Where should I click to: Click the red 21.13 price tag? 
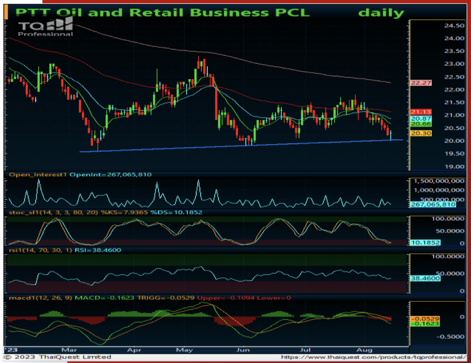(x=421, y=112)
